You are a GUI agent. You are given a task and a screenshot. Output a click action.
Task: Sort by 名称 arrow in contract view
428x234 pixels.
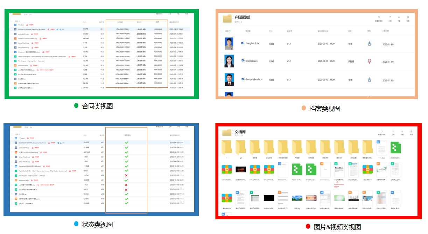[20, 21]
